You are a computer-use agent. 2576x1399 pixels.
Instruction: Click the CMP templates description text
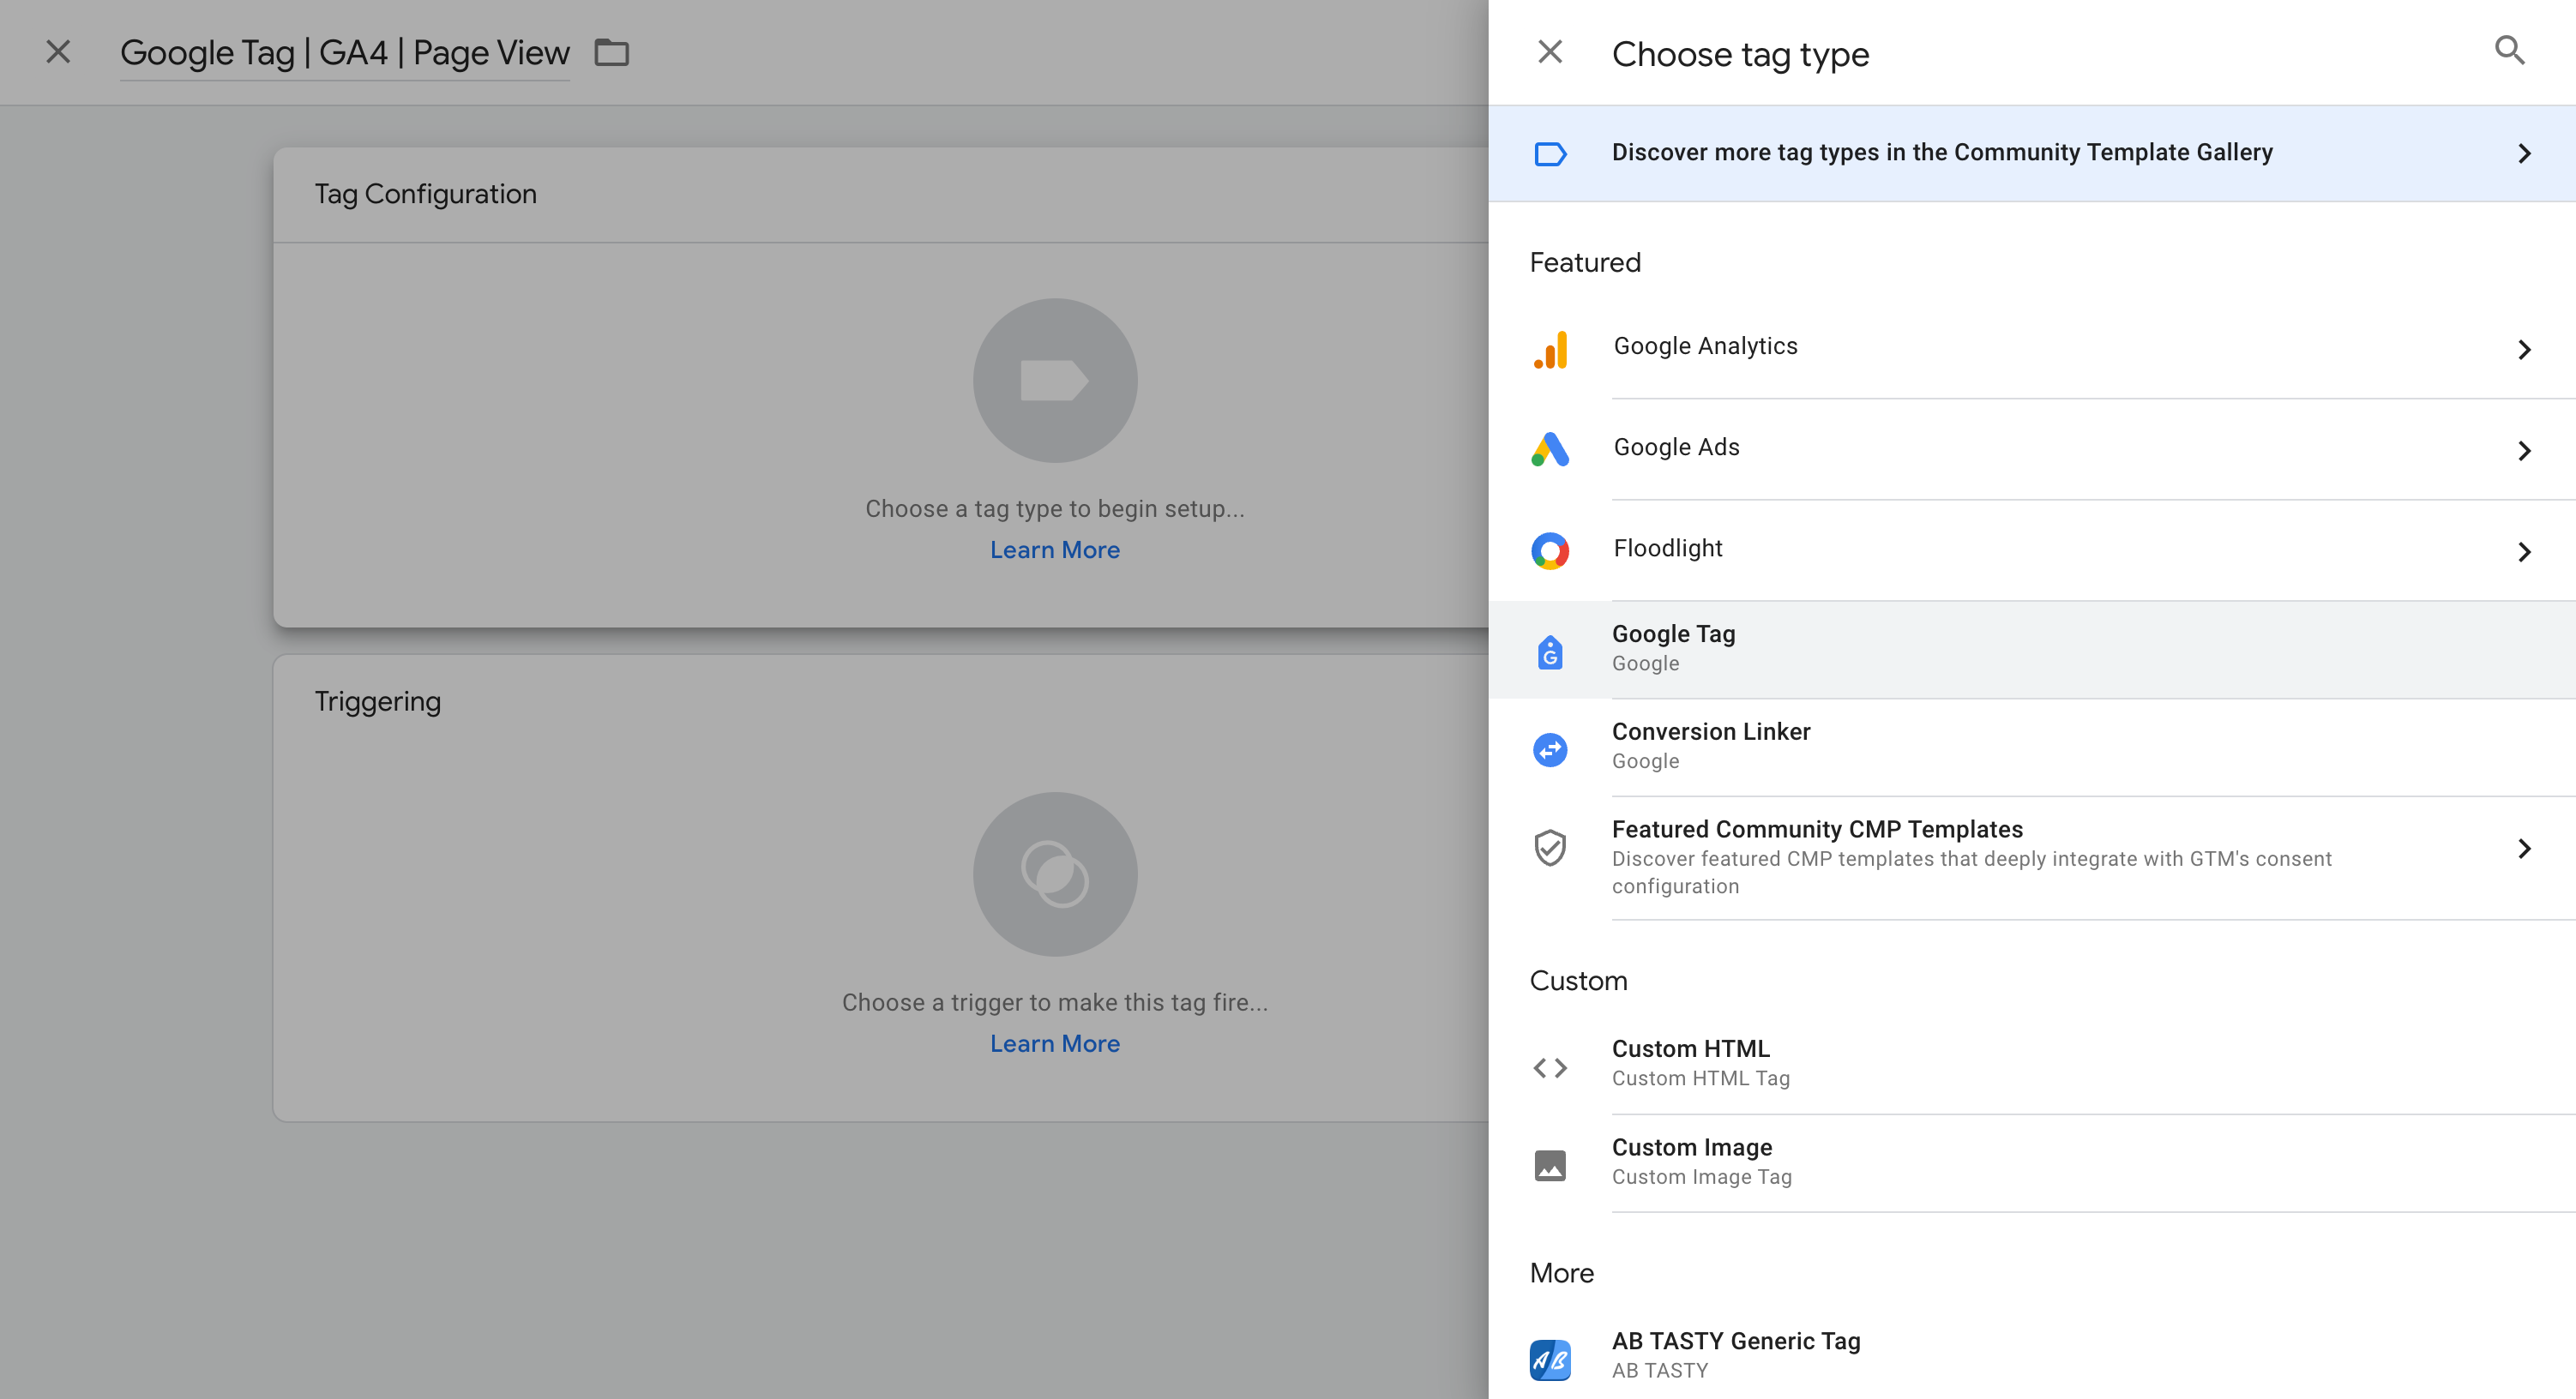click(x=1972, y=872)
